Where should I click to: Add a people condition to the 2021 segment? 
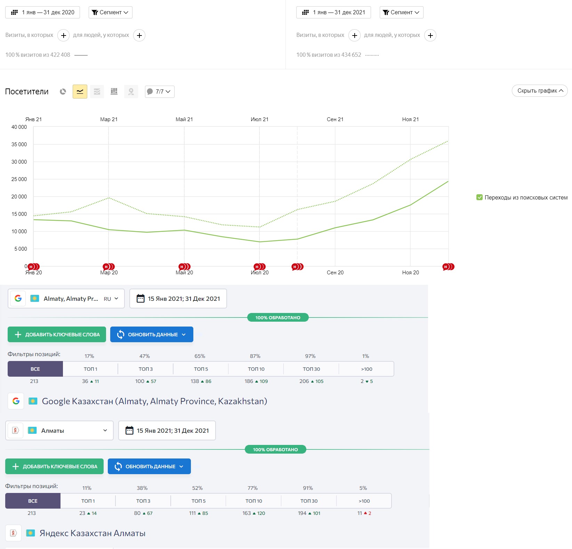click(x=430, y=35)
